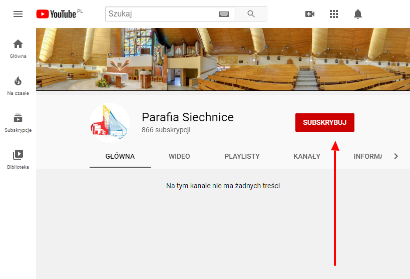410x279 pixels.
Task: Open Biblioteka in sidebar
Action: tap(18, 160)
